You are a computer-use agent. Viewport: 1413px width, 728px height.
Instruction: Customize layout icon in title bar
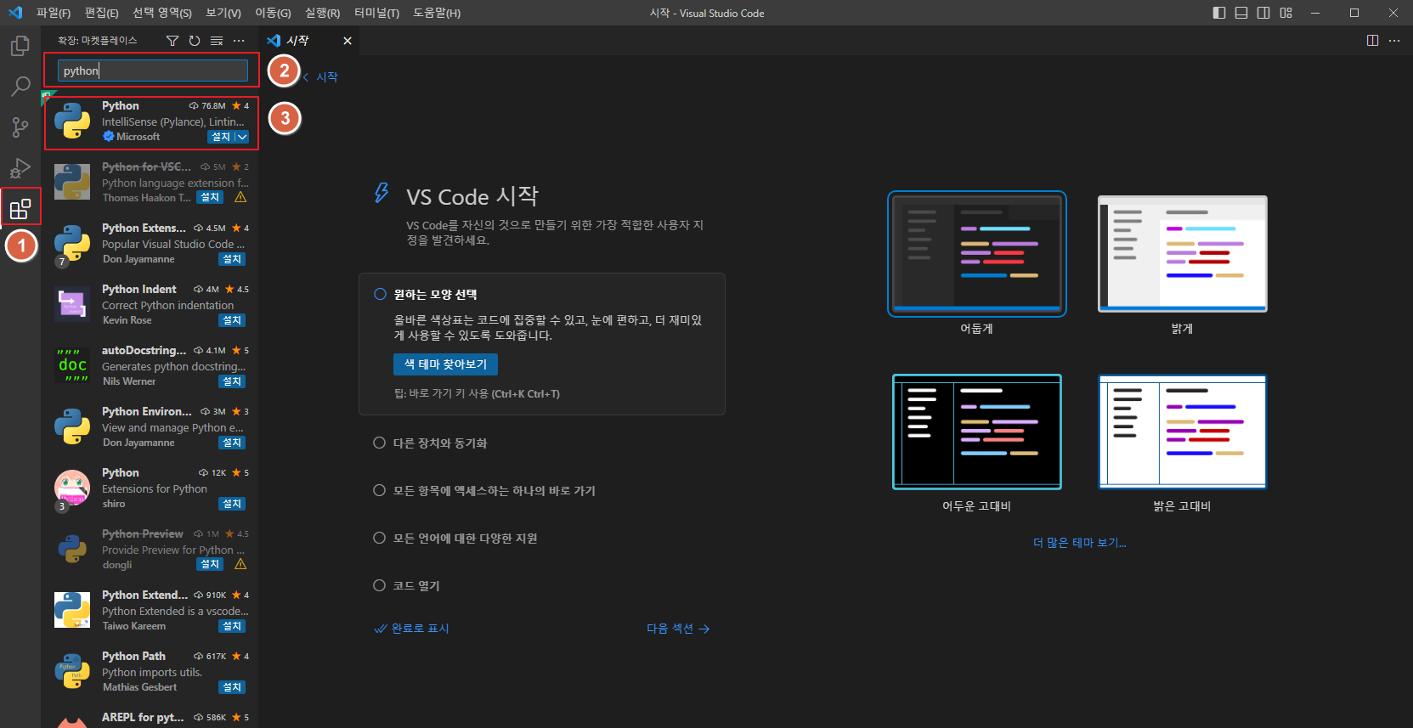pyautogui.click(x=1286, y=13)
